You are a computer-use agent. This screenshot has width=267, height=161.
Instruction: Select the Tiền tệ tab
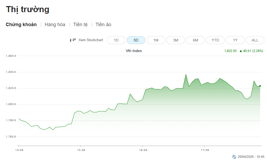point(80,25)
